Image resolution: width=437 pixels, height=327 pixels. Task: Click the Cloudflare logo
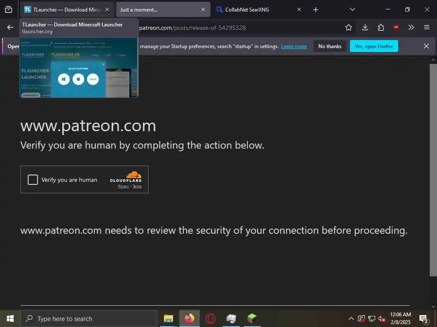point(126,177)
